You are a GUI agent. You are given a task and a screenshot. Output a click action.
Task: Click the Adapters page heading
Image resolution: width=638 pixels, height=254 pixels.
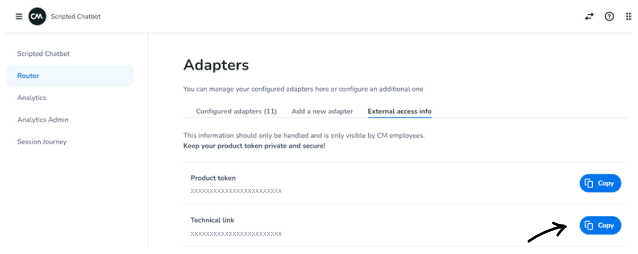pos(216,65)
